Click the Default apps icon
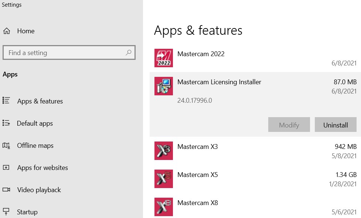The width and height of the screenshot is (361, 218). click(x=6, y=123)
